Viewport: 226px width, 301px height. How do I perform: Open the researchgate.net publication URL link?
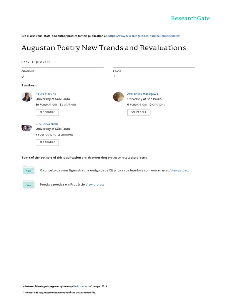click(x=144, y=36)
